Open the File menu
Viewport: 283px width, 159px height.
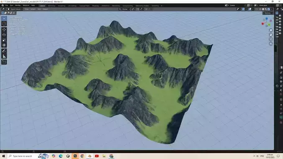(x=7, y=5)
